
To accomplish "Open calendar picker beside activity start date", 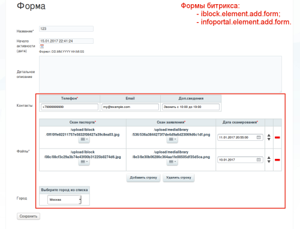I will coord(42,46).
